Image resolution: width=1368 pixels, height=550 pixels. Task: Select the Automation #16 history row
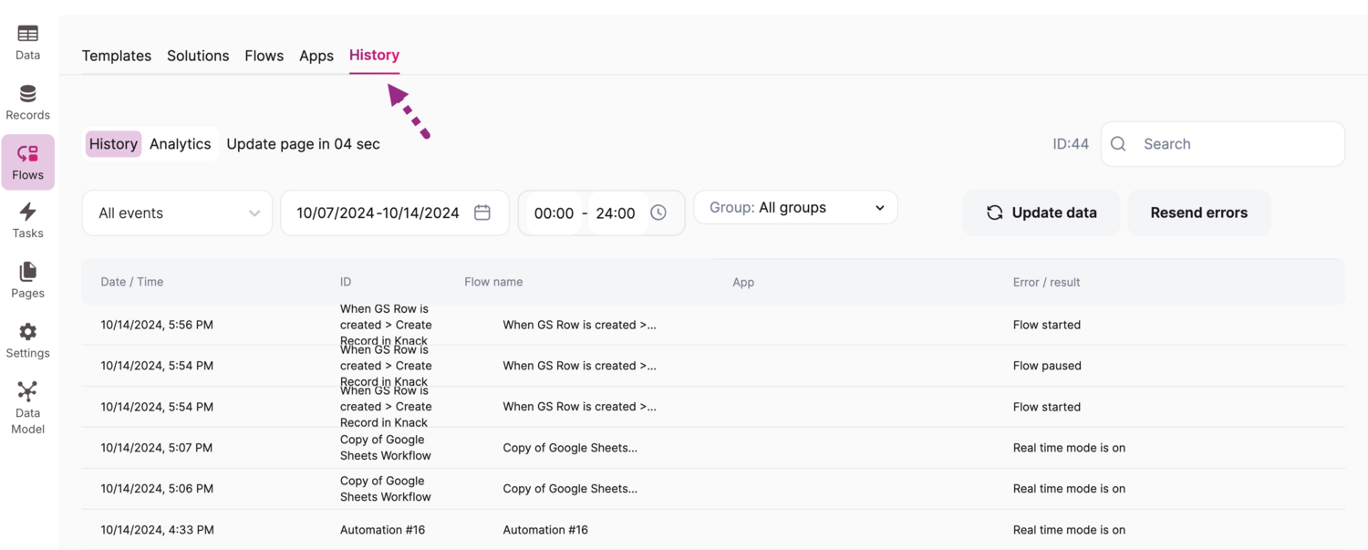coord(545,530)
